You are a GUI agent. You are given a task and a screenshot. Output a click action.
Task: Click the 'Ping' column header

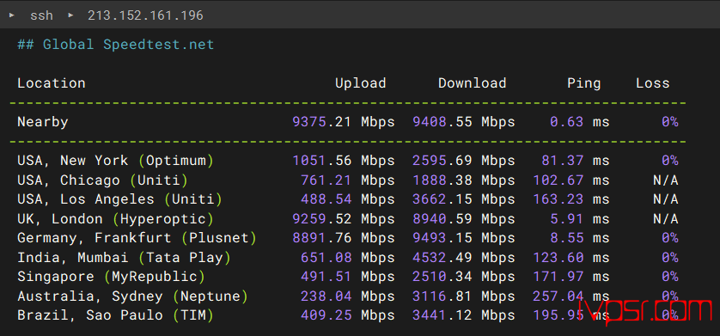point(584,83)
